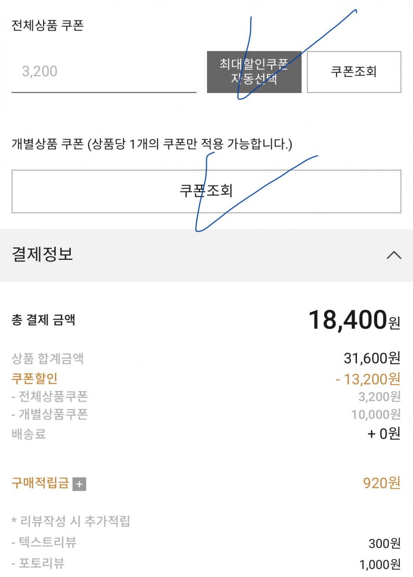Click the 31,600원 product total value
This screenshot has height=577, width=413.
coord(372,358)
